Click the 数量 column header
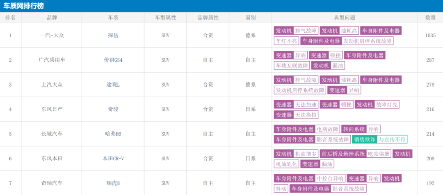 point(430,18)
